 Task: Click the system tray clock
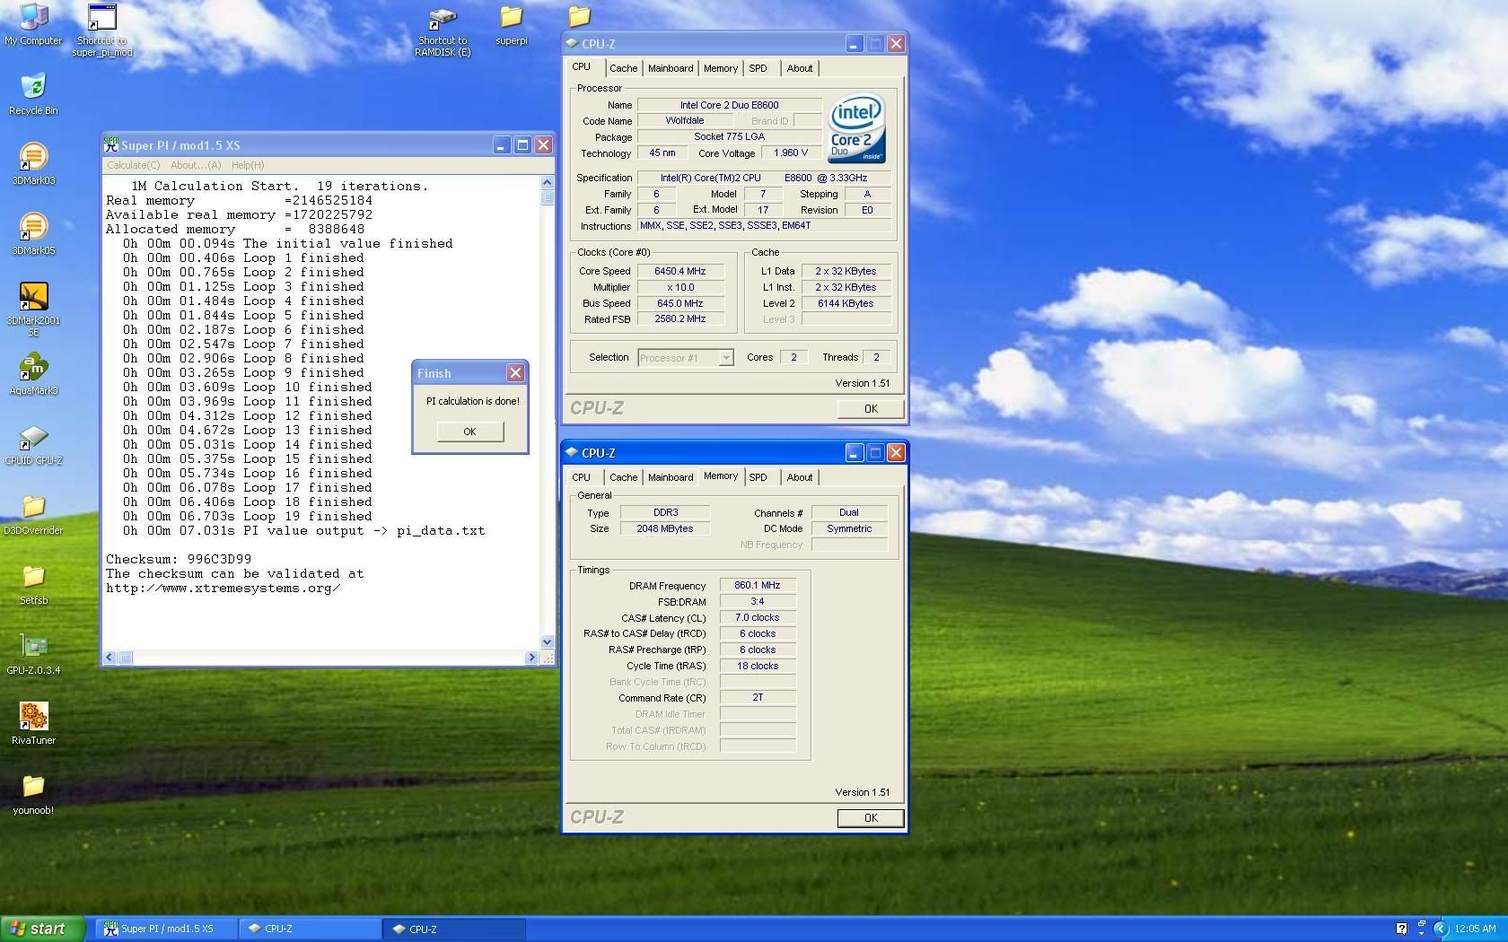click(1475, 929)
